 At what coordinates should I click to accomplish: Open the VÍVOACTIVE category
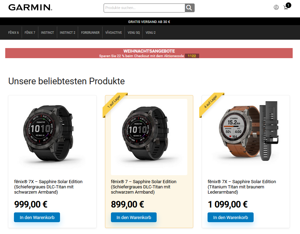click(114, 32)
